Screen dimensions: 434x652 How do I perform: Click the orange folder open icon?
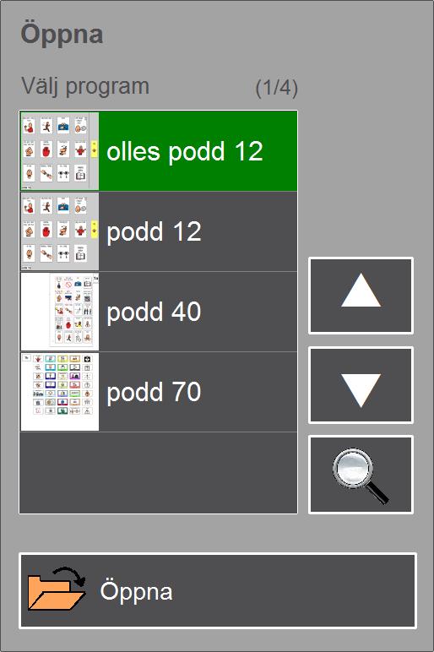57,590
